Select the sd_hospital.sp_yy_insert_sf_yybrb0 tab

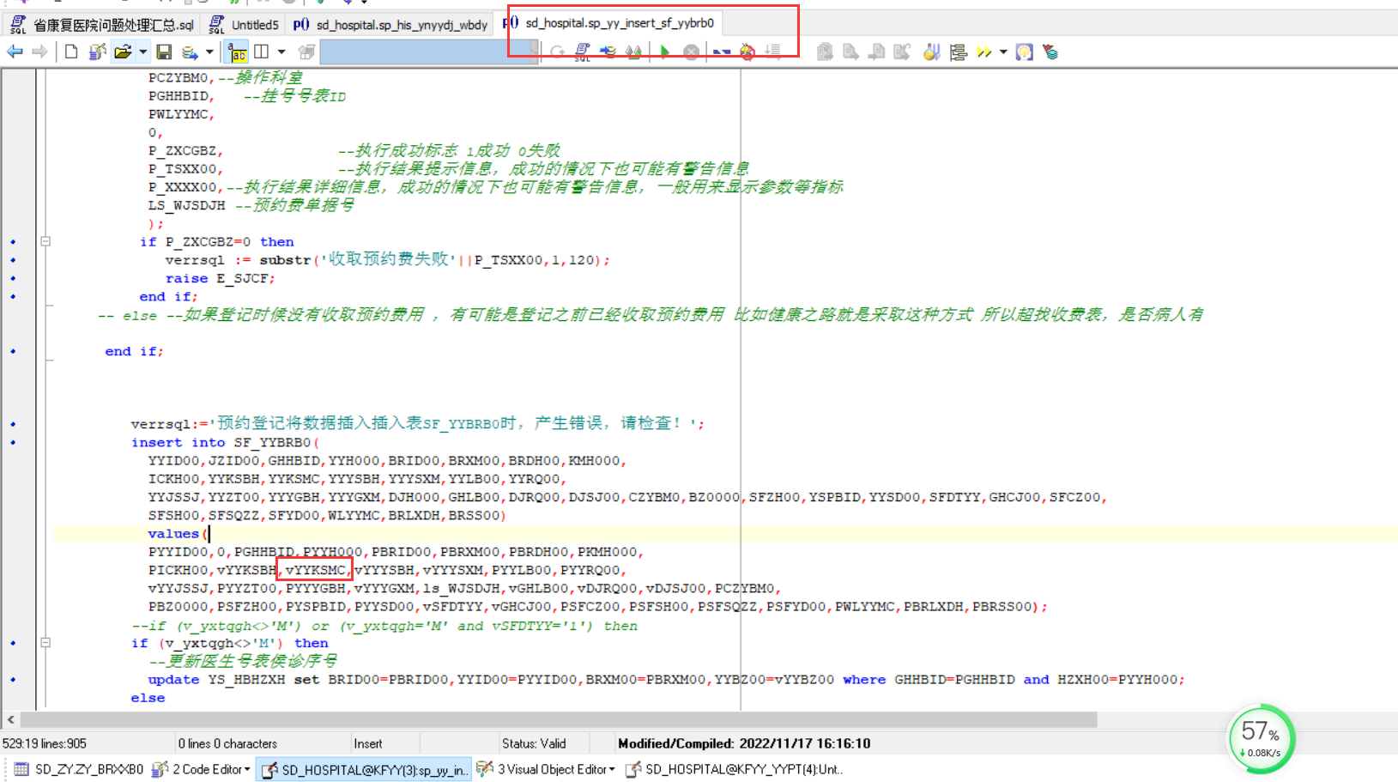[608, 23]
